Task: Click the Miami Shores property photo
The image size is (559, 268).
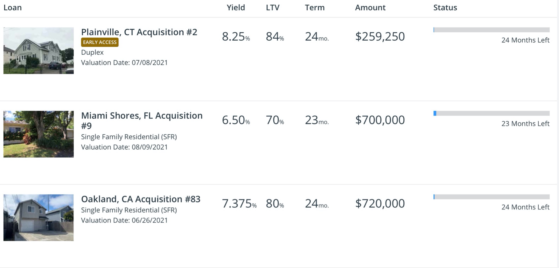Action: point(38,134)
